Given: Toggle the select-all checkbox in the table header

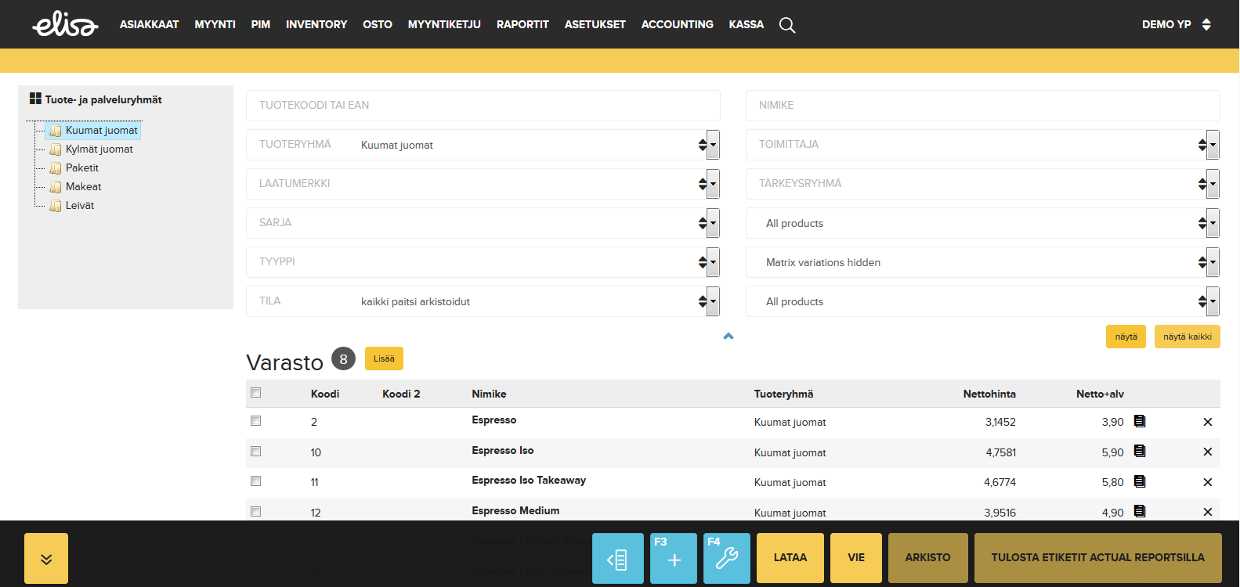Looking at the screenshot, I should coord(255,393).
